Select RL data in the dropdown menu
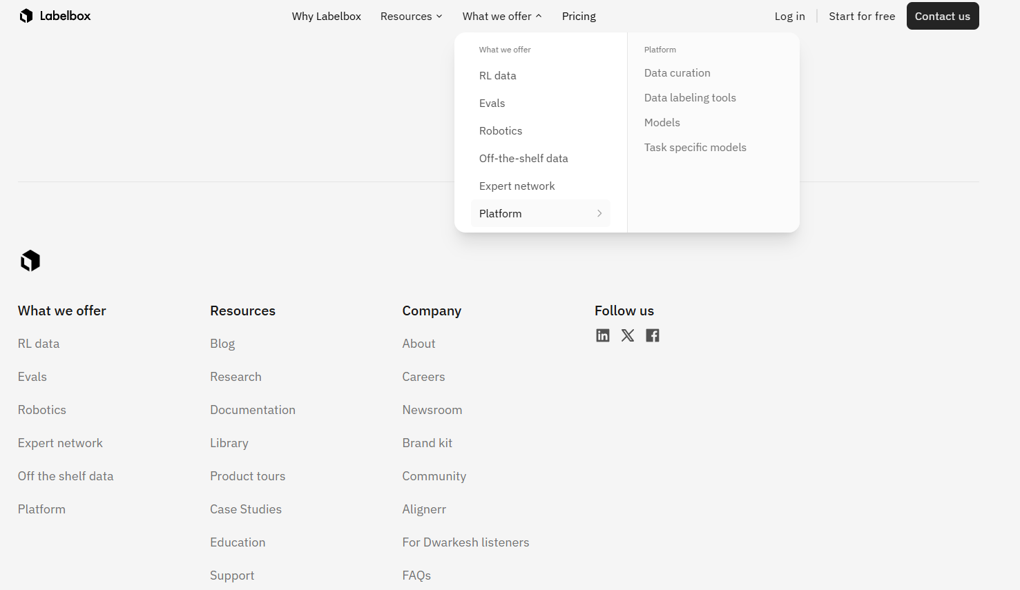1020x590 pixels. [x=497, y=75]
